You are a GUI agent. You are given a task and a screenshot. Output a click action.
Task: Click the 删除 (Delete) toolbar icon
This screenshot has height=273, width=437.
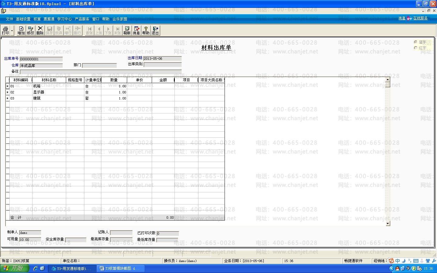click(40, 31)
